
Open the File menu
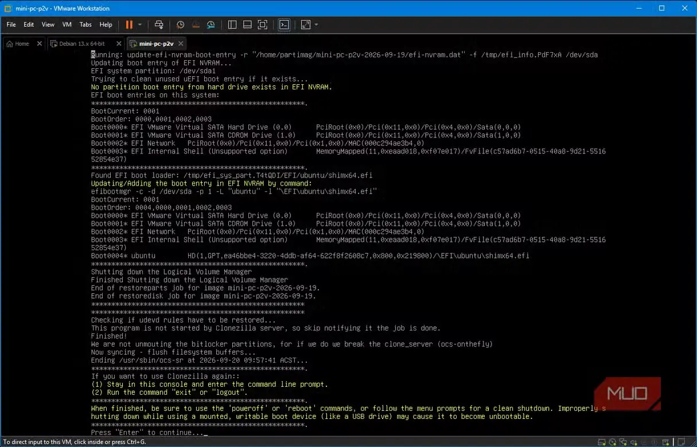pos(11,25)
